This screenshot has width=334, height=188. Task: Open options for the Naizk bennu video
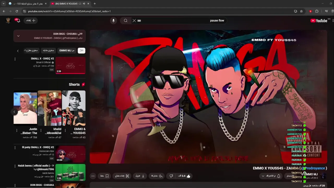(x=15, y=166)
